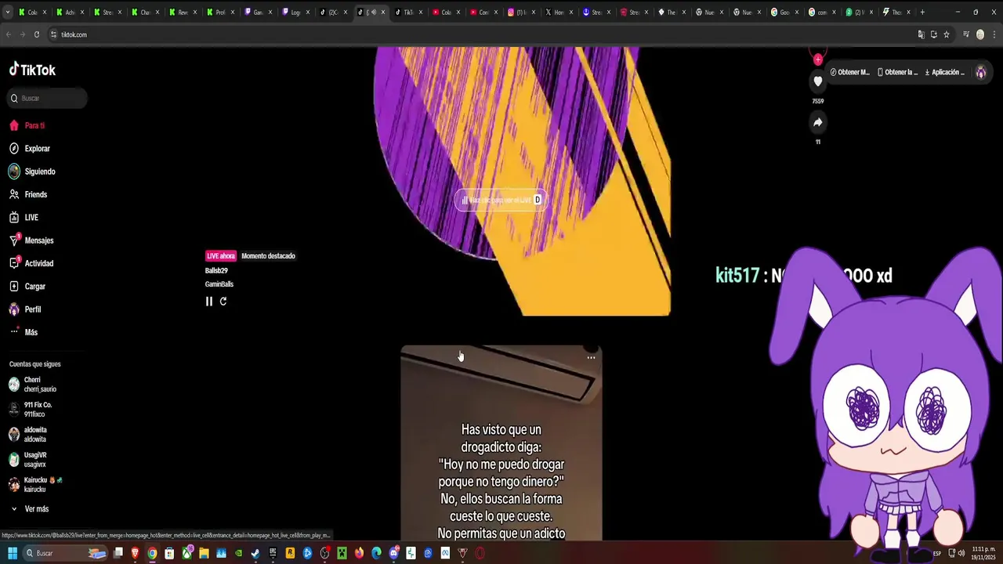Click the TikTok logo

pyautogui.click(x=32, y=70)
